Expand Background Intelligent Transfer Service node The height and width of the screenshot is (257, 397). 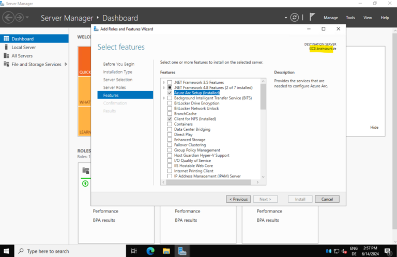[x=164, y=98]
